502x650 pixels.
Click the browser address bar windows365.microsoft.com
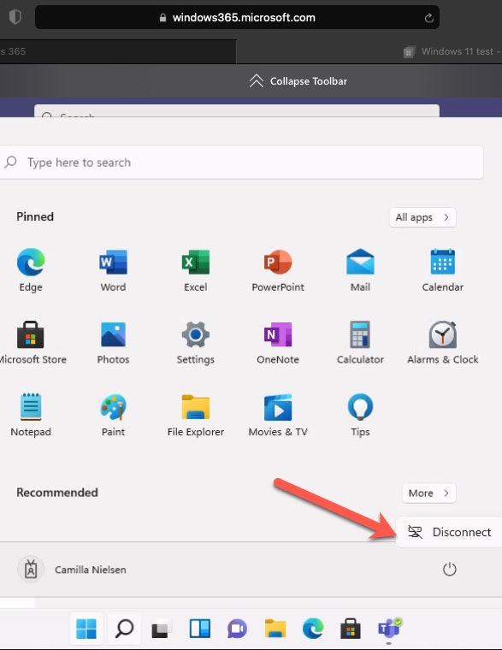pos(237,17)
